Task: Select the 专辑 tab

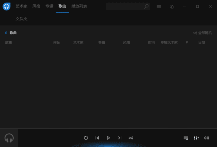Action: tap(50, 6)
